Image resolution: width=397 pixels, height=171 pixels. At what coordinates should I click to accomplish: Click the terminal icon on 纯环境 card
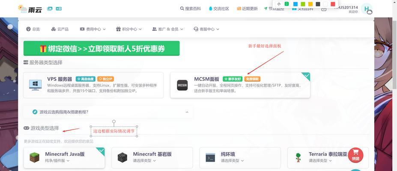coord(210,157)
